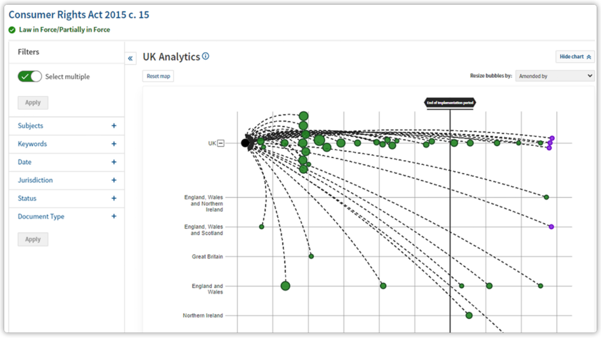Expand Subjects using its plus icon
This screenshot has width=601, height=338.
click(114, 125)
